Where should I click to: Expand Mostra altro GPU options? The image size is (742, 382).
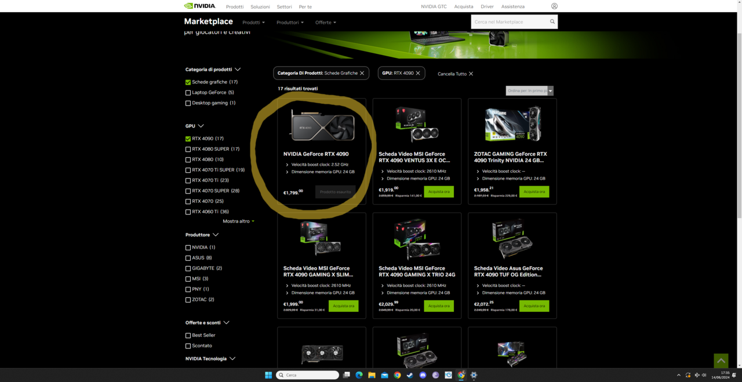coord(238,221)
